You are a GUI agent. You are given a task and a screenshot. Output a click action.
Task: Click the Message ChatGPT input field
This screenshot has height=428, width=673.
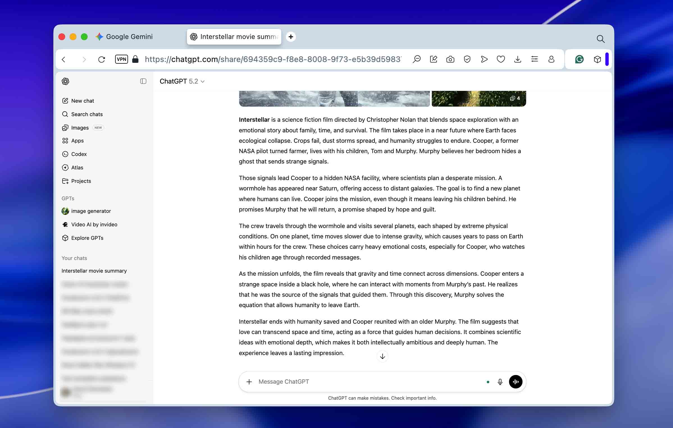pos(365,382)
